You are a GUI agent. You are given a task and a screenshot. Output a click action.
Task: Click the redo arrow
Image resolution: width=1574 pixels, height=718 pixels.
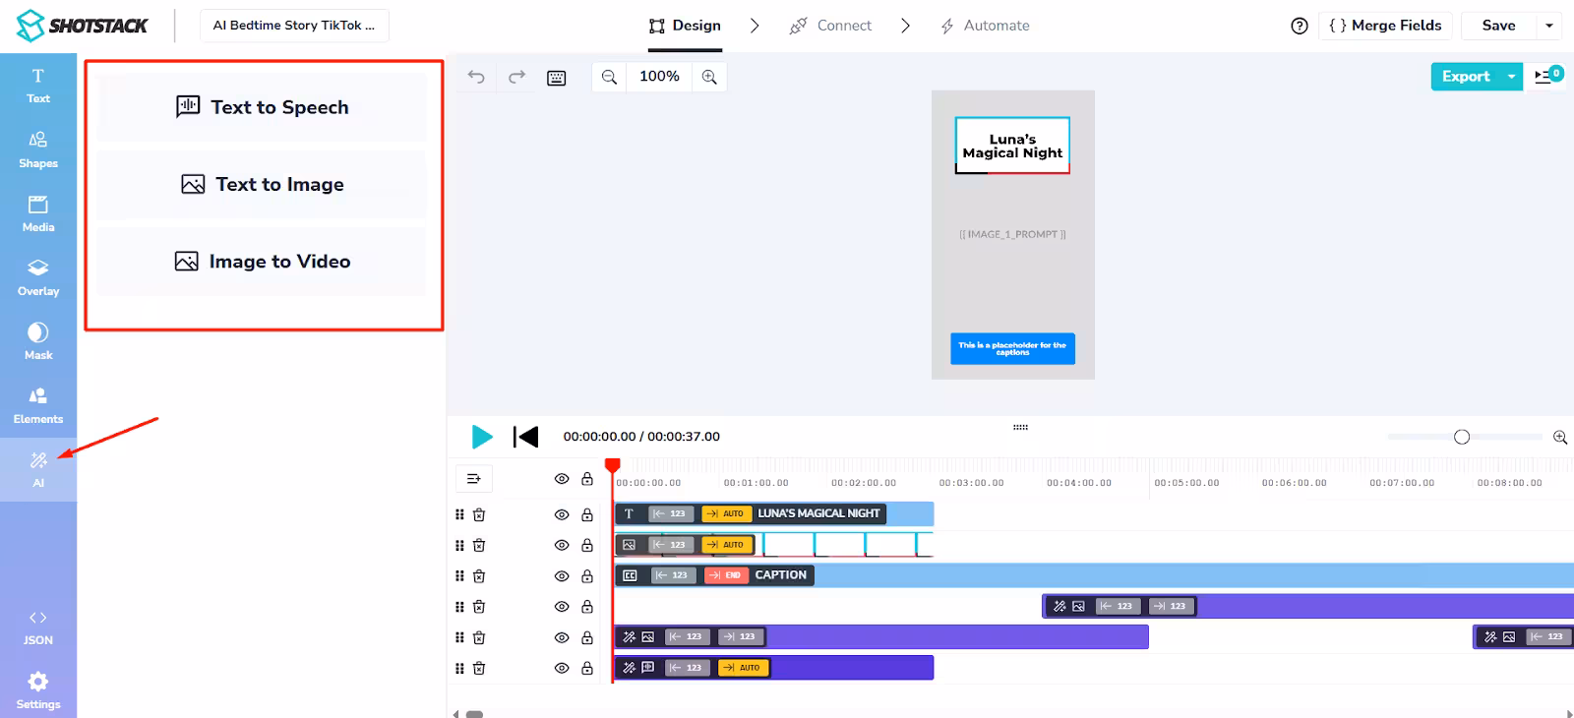[x=516, y=77]
